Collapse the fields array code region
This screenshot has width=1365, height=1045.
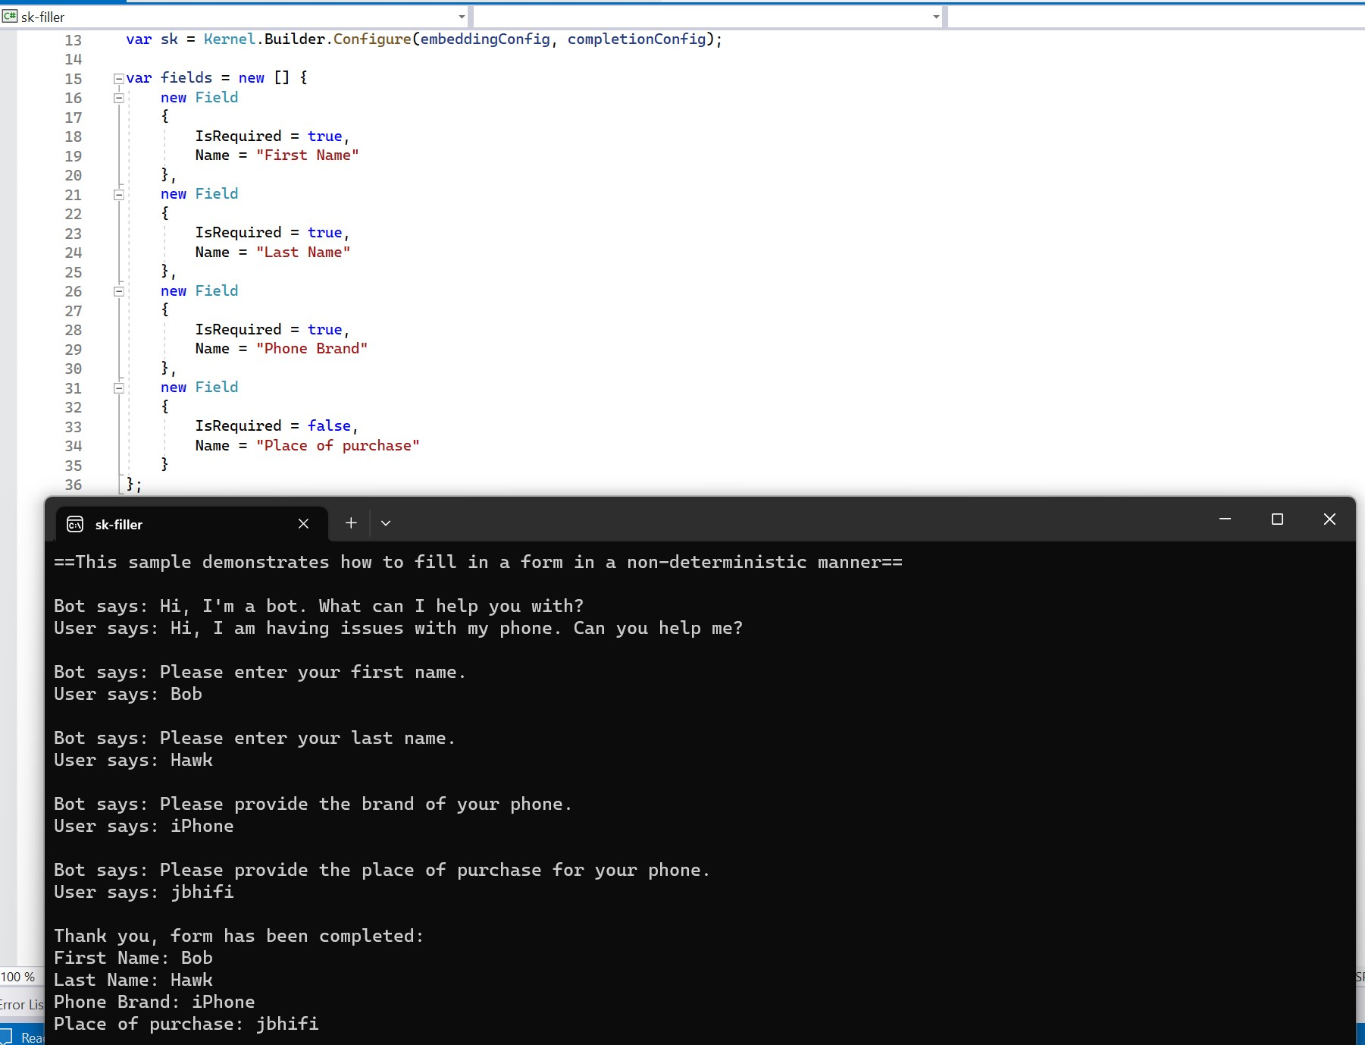(118, 78)
